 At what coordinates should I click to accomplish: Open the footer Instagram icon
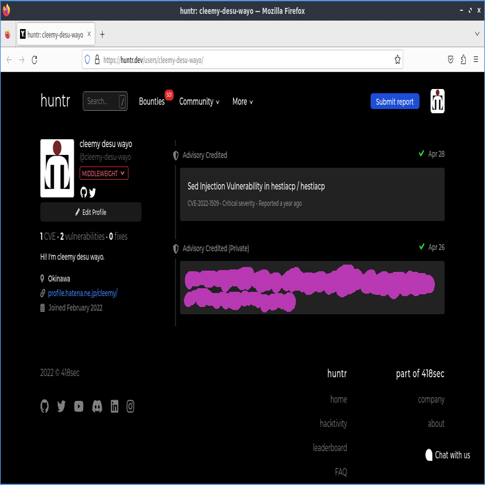pos(131,406)
